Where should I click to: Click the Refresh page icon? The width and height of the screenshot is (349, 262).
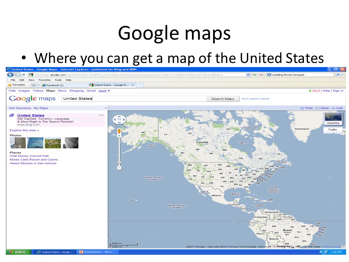(x=254, y=75)
